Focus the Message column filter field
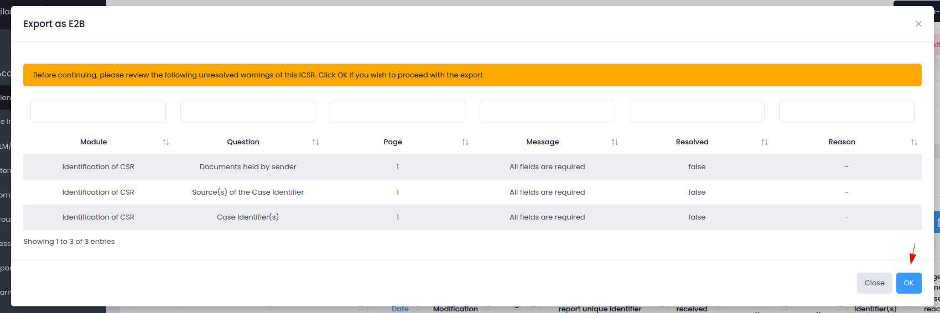 tap(547, 111)
